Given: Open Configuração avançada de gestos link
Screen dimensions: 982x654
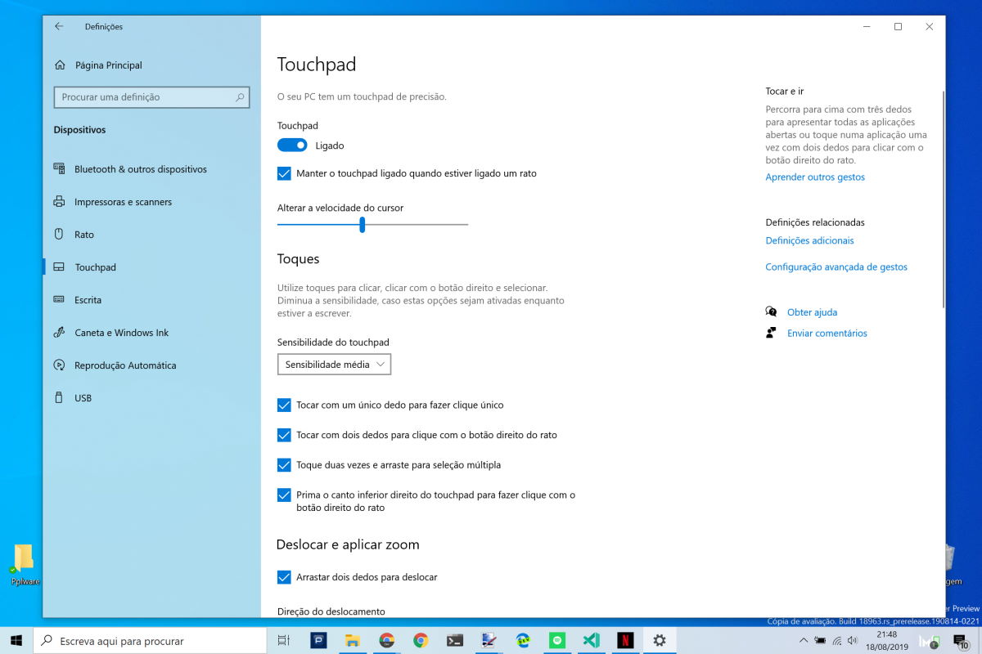Looking at the screenshot, I should pos(836,267).
